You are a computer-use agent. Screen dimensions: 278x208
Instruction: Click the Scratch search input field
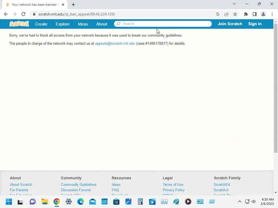[x=167, y=24]
